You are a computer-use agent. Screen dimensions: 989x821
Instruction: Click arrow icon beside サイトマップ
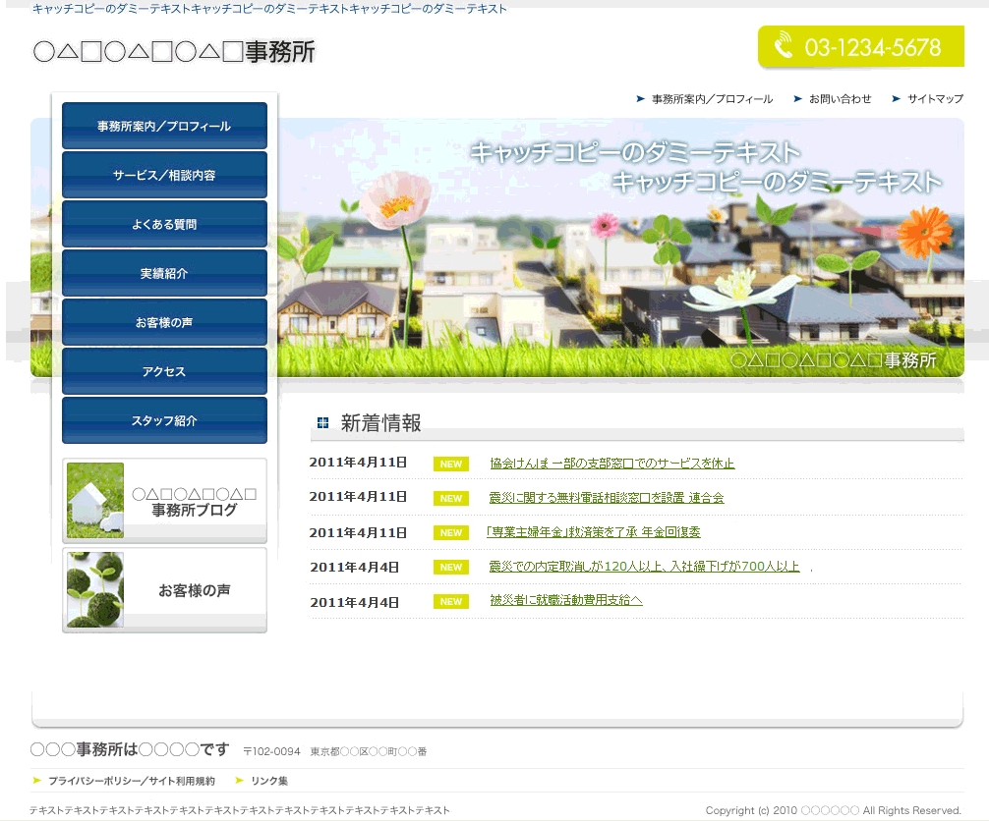point(897,99)
